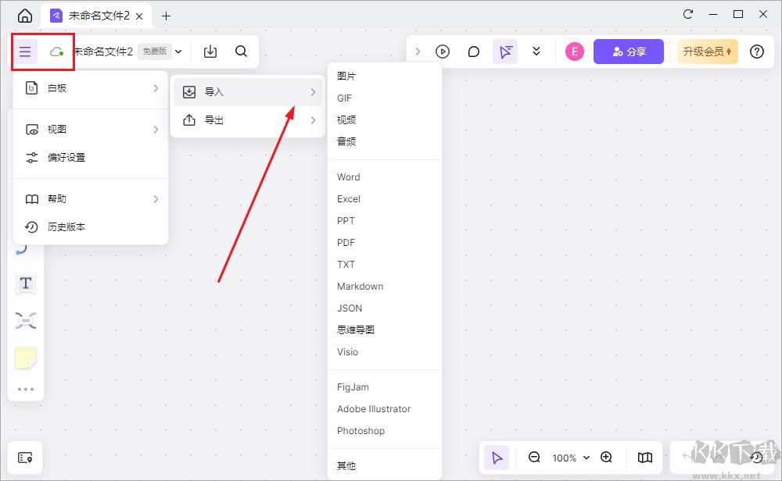Expand the 白板 submenu
Viewport: 782px width, 481px height.
point(90,87)
